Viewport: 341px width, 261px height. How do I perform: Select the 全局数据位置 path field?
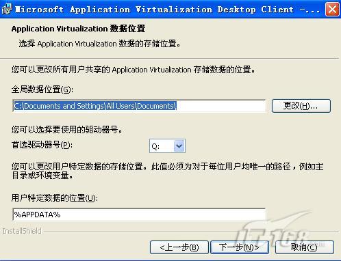139,106
